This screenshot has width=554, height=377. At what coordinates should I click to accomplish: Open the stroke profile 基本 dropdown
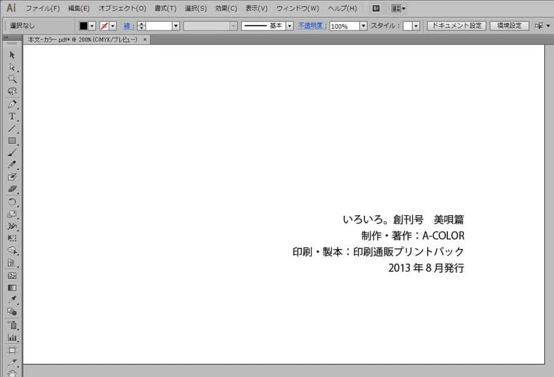click(x=289, y=26)
